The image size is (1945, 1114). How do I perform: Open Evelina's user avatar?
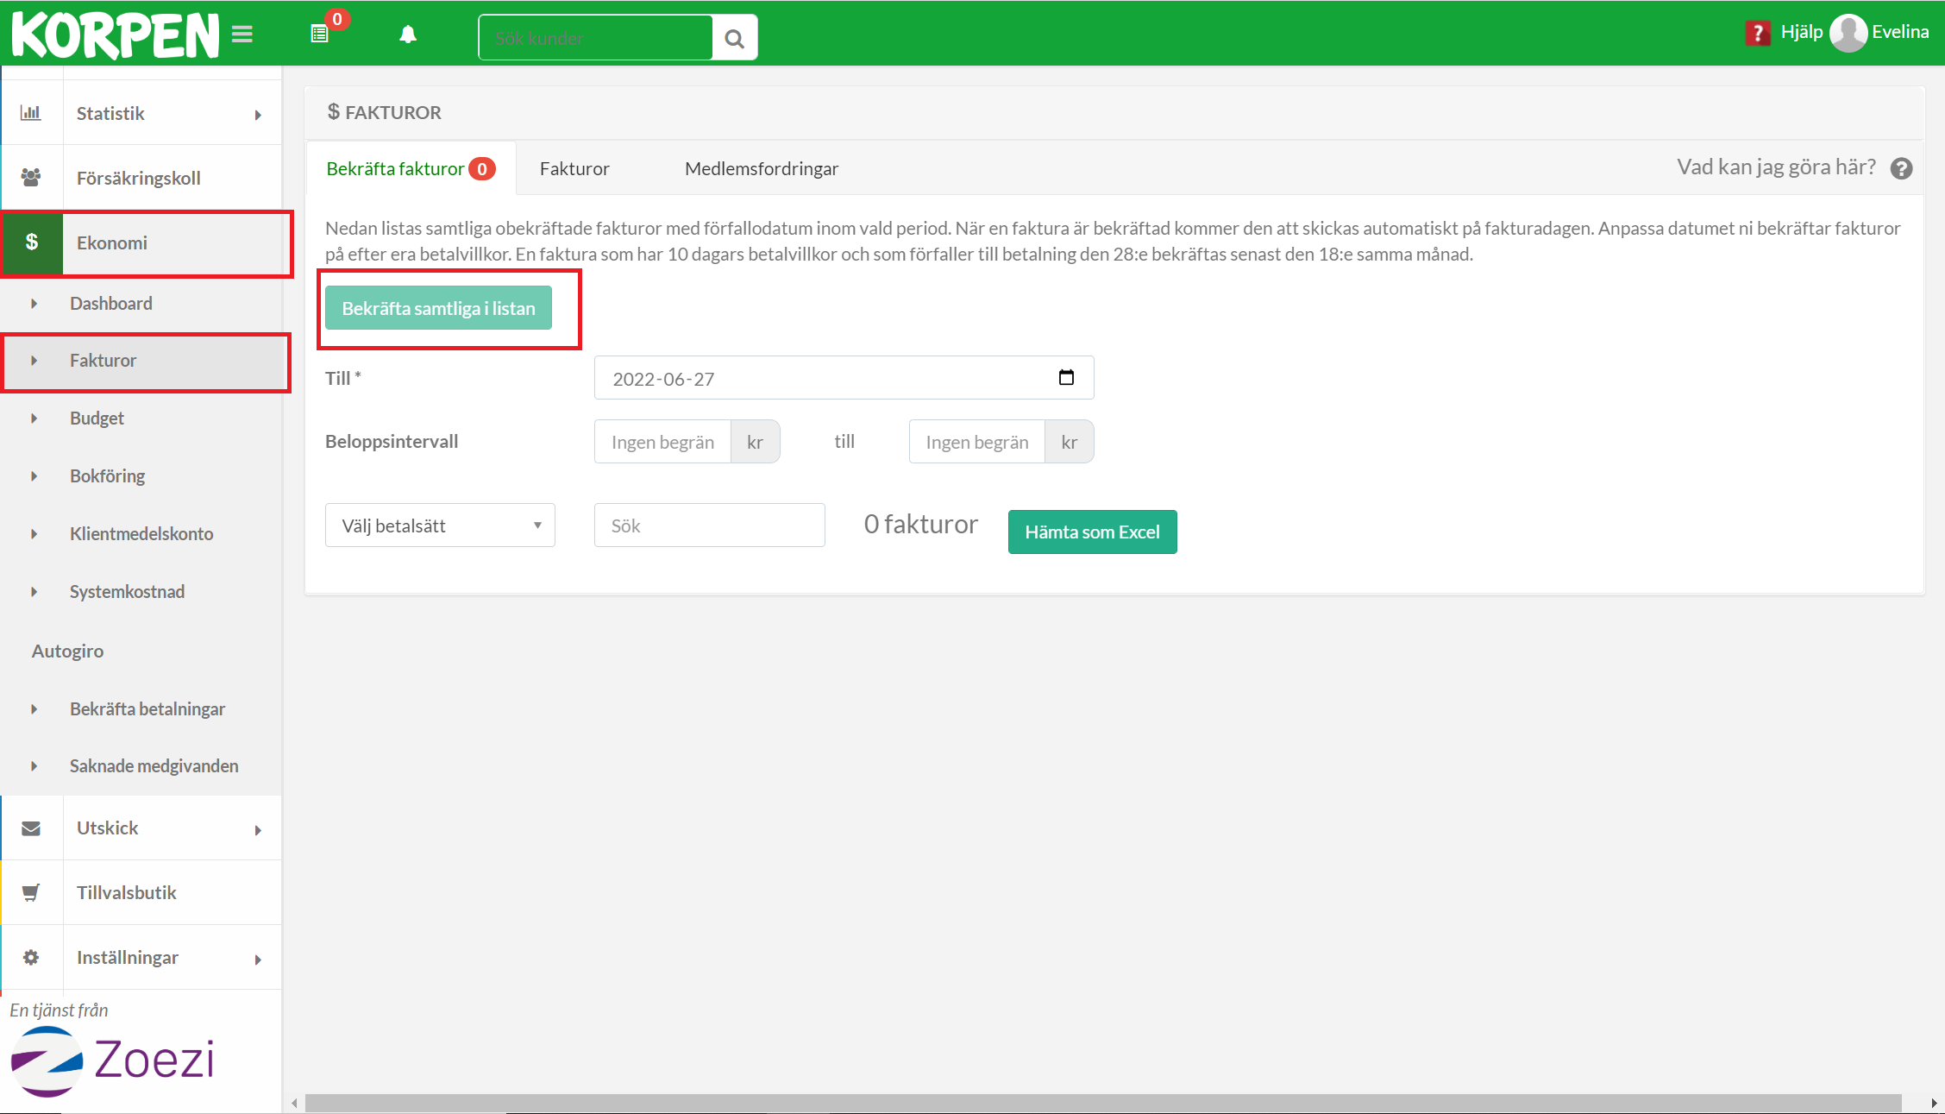pos(1848,33)
